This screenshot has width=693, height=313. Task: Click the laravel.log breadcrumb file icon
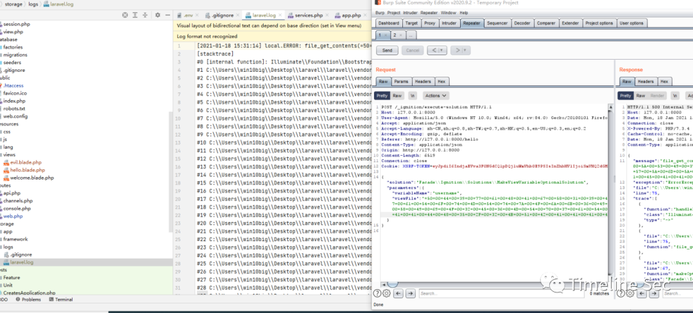pos(47,4)
